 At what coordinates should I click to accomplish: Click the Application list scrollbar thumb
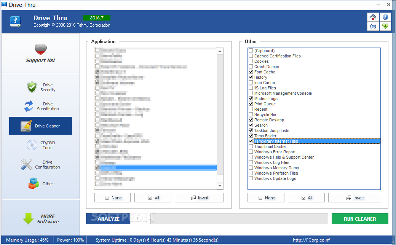coord(220,179)
